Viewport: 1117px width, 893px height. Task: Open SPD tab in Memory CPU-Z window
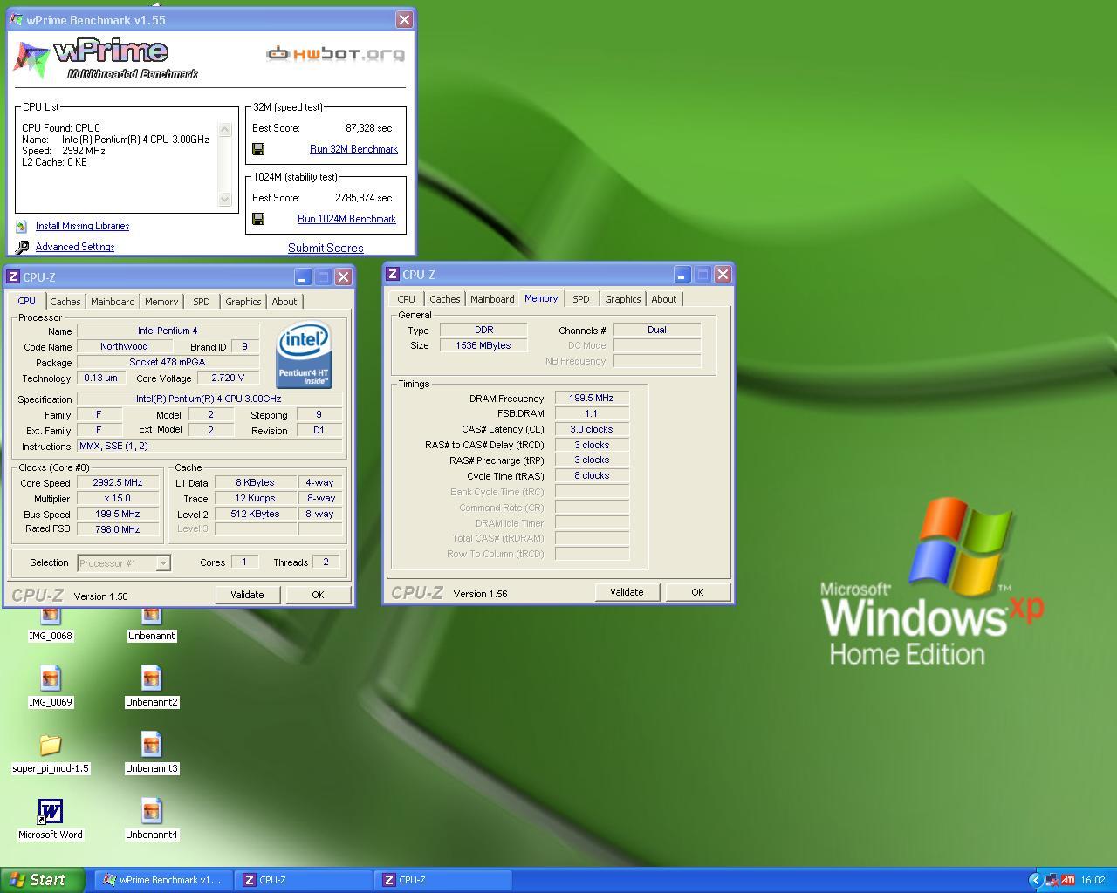(581, 299)
